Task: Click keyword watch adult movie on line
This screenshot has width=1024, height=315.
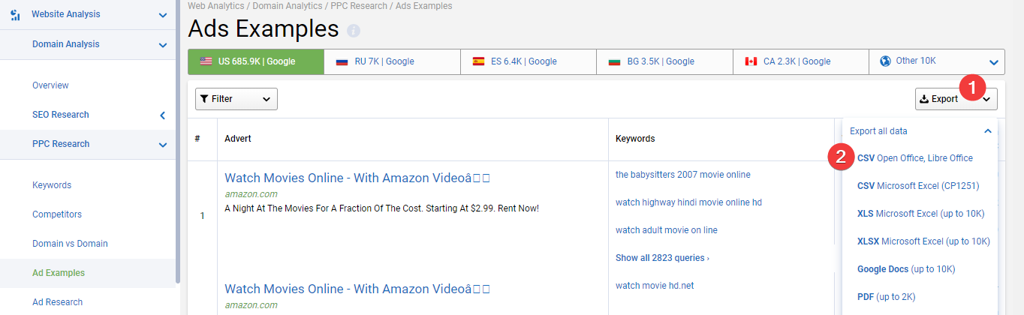Action: coord(667,230)
